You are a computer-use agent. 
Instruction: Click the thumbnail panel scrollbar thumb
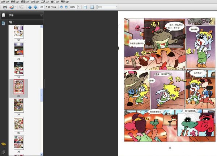click(42, 95)
